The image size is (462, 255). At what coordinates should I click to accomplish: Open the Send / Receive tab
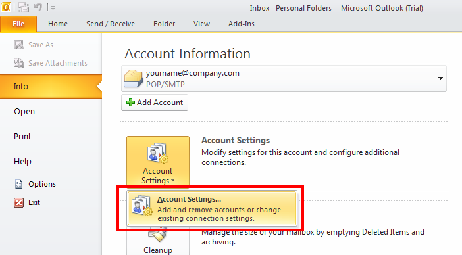coord(111,24)
